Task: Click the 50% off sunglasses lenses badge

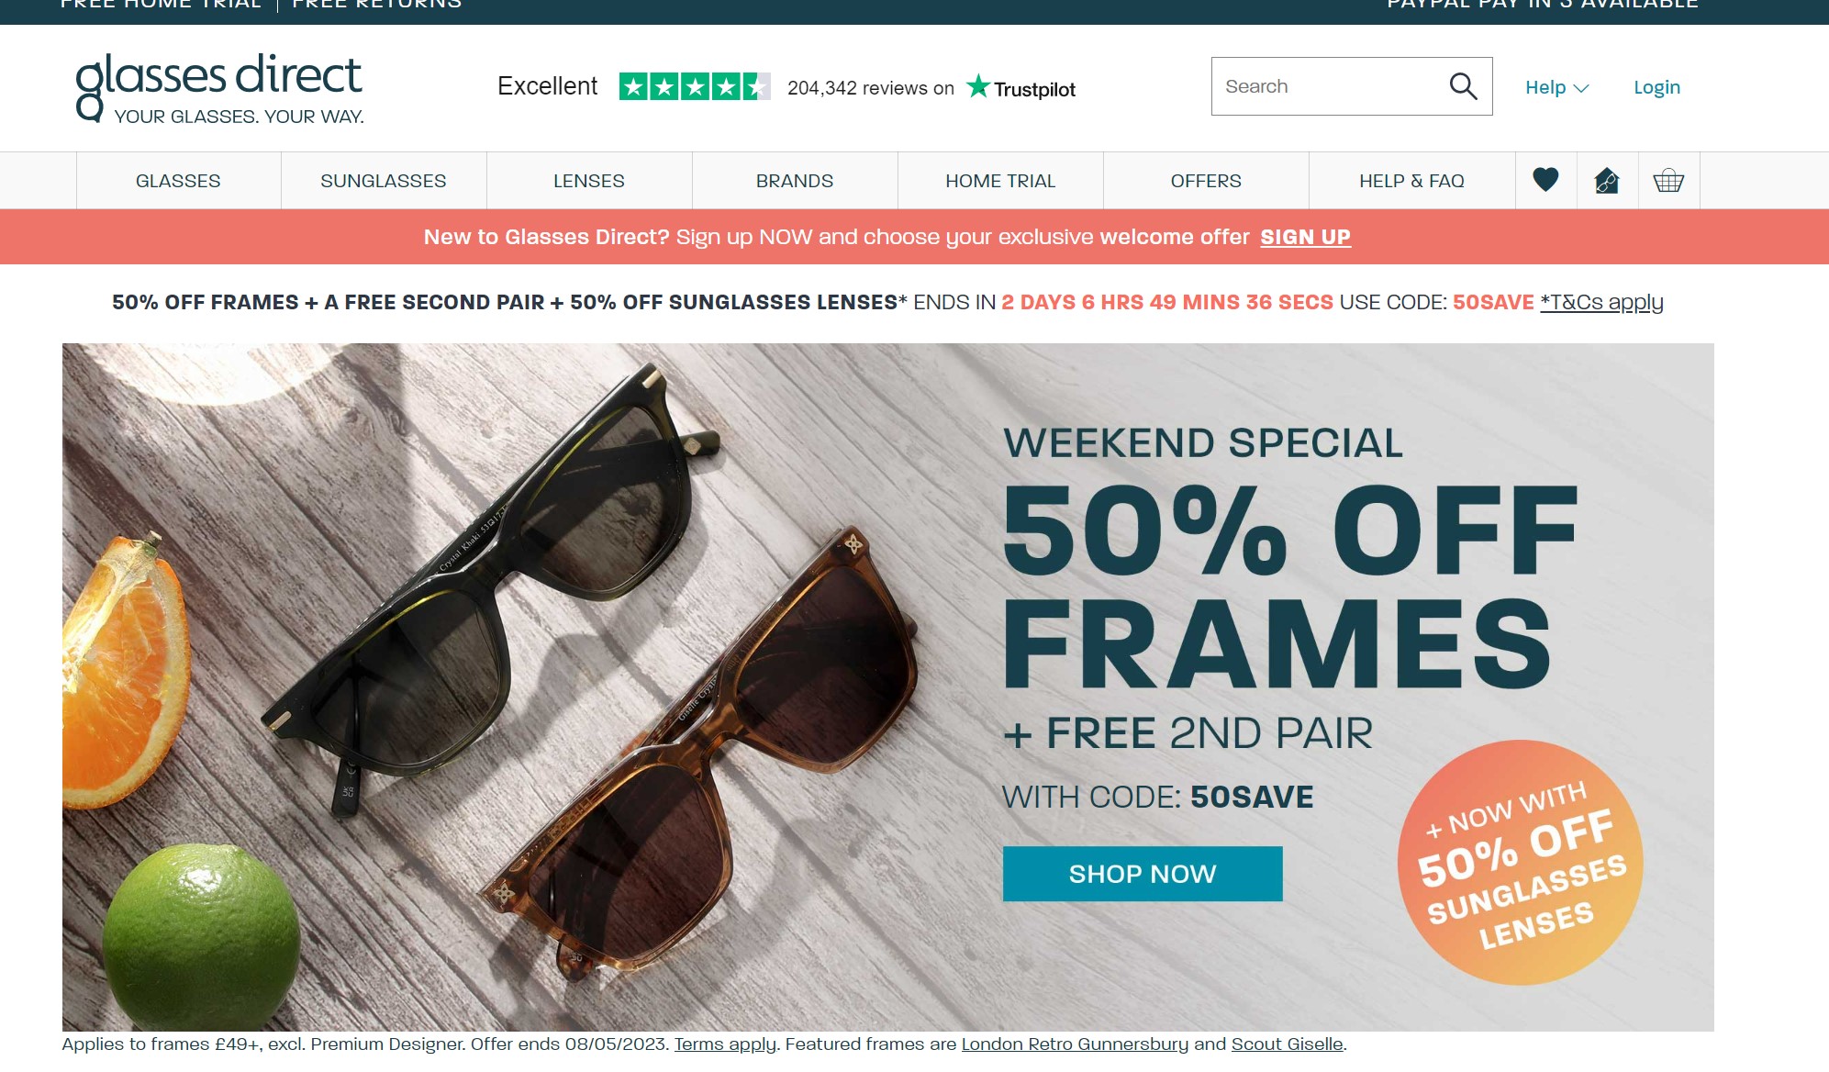Action: pyautogui.click(x=1521, y=863)
